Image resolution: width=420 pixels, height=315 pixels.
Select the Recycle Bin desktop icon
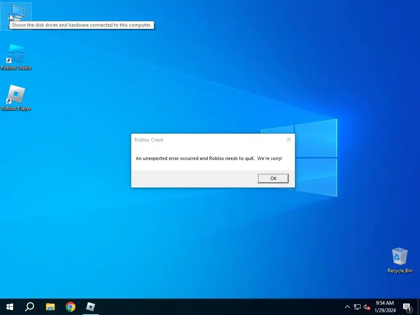399,260
